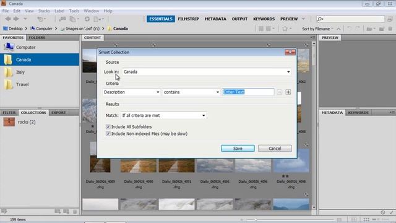
Task: Click the minus icon to remove criteria
Action: tap(280, 92)
